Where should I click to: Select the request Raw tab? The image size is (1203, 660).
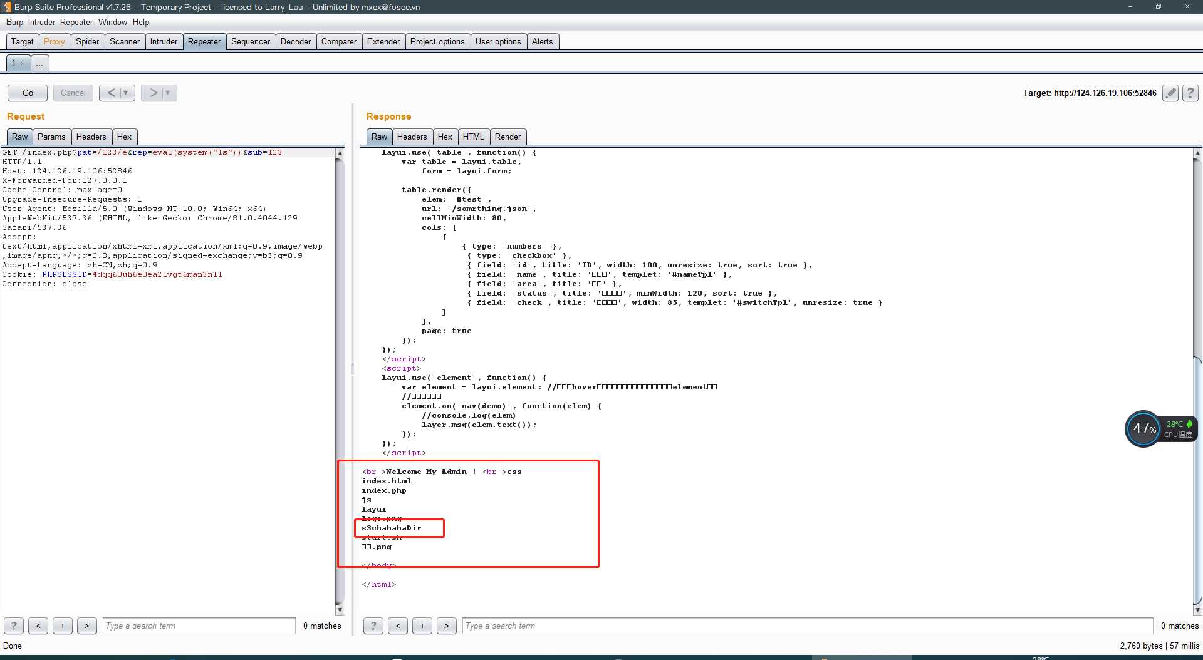point(20,137)
